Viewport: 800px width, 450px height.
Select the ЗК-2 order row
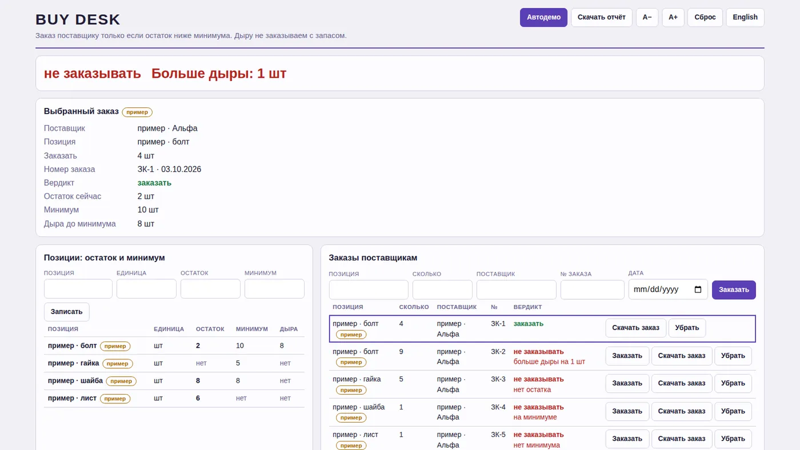click(x=542, y=356)
